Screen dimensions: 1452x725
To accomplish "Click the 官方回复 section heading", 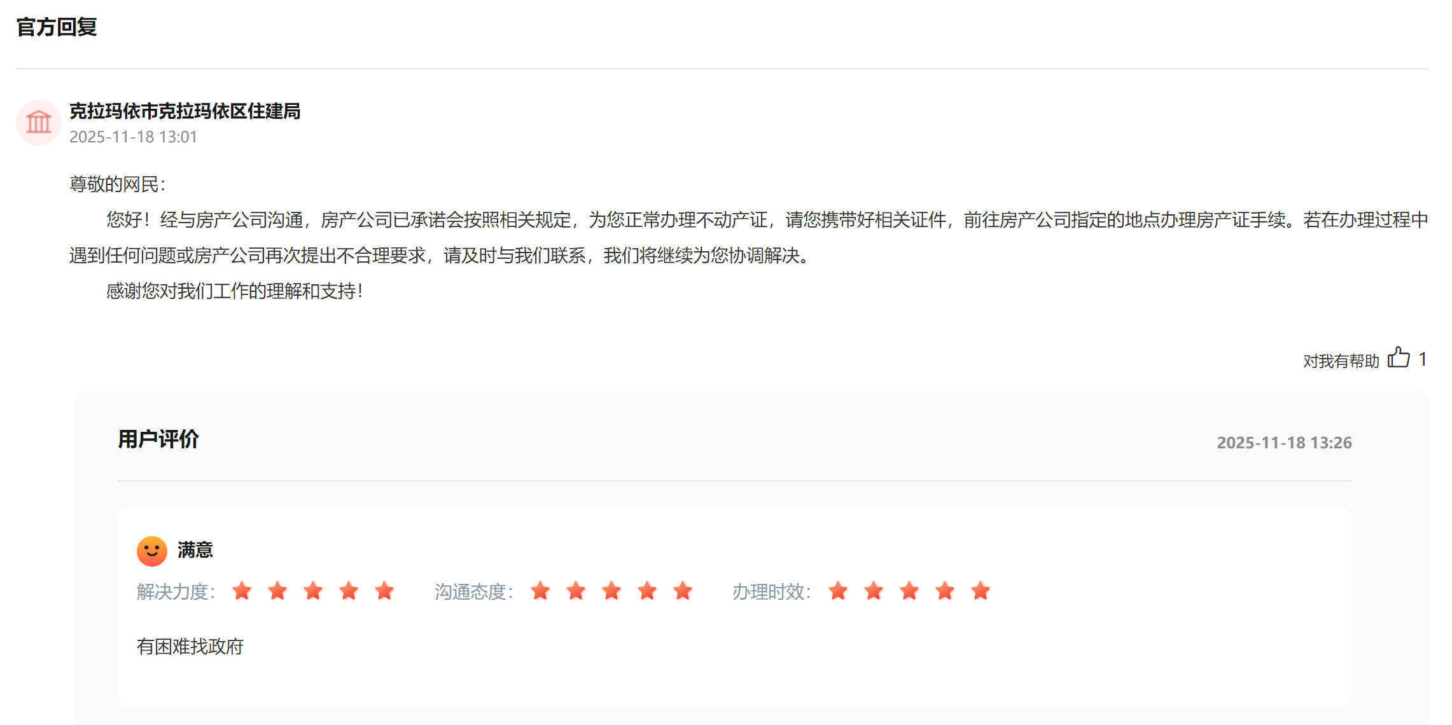I will click(x=57, y=27).
